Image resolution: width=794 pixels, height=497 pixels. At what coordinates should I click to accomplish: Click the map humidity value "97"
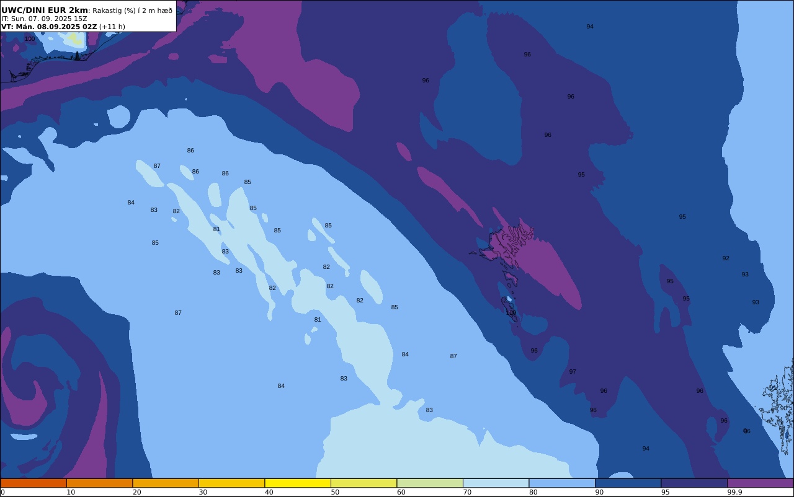pos(573,372)
